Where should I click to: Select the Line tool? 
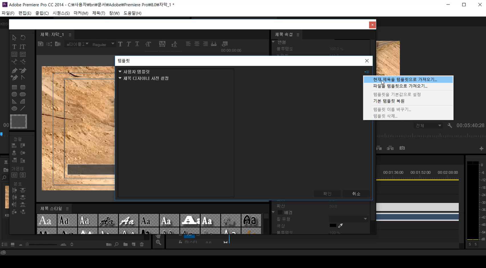pos(23,108)
